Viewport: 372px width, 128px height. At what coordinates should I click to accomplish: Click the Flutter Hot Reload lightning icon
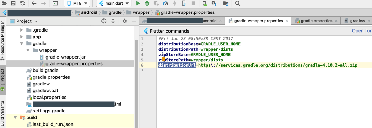(174, 3)
